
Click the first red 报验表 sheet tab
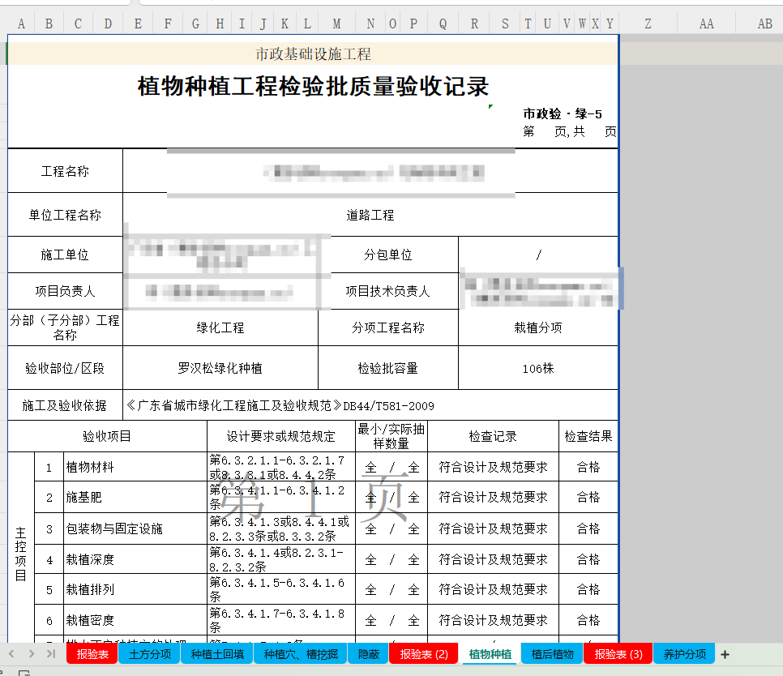(x=92, y=654)
